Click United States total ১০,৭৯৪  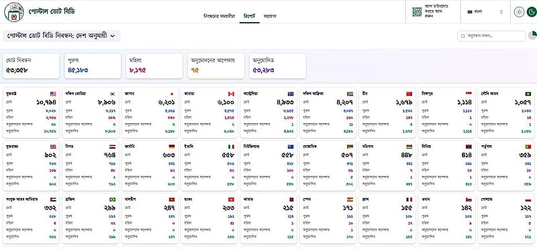pos(46,102)
